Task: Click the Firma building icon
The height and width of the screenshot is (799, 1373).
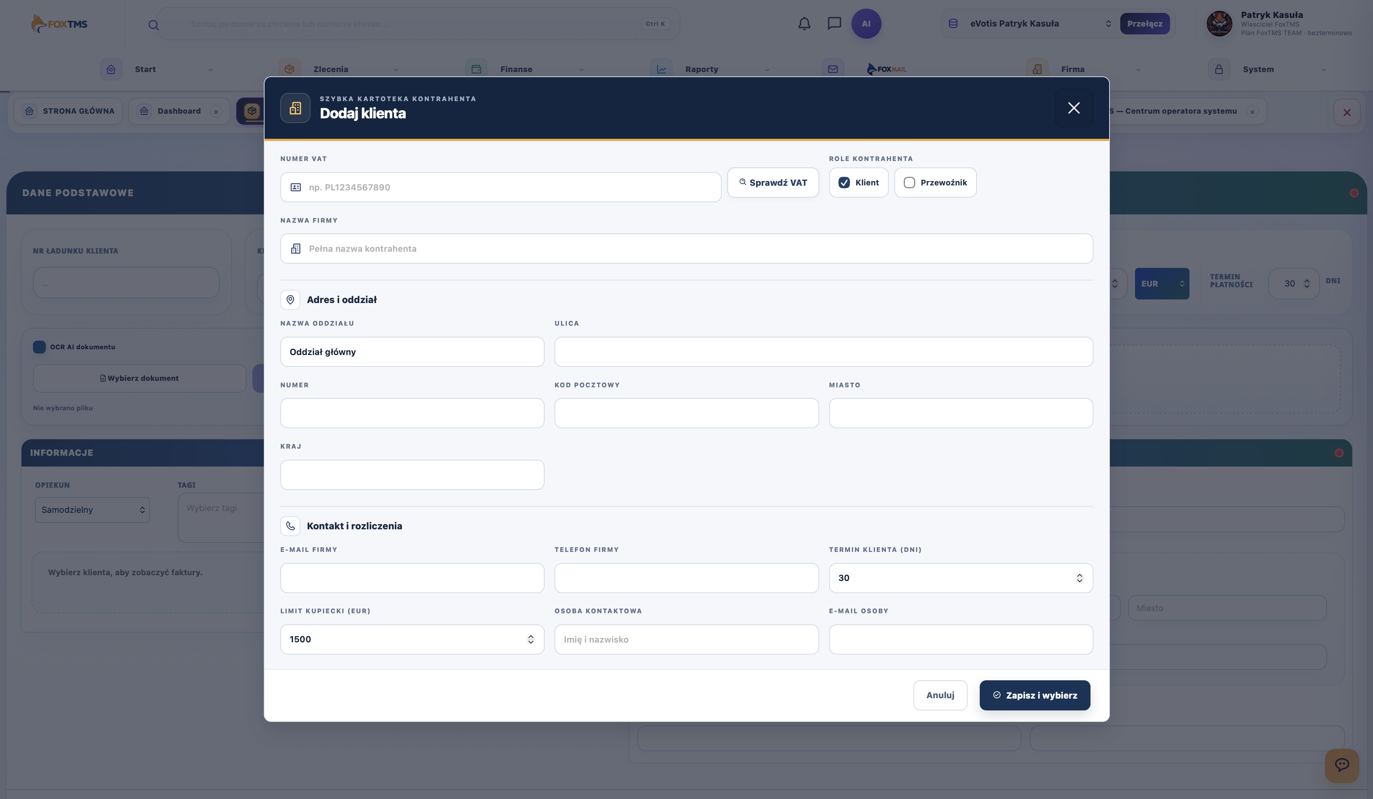Action: tap(1037, 69)
